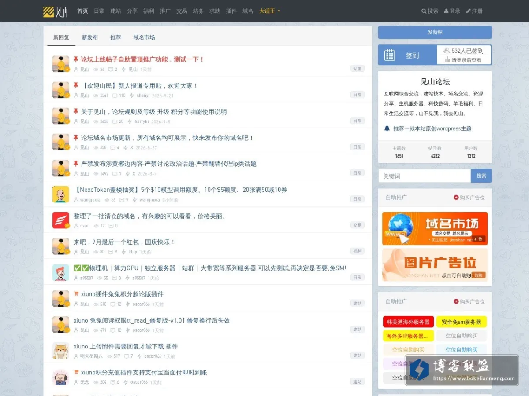Click the red 韩美港海外服务器 ad

pos(408,322)
